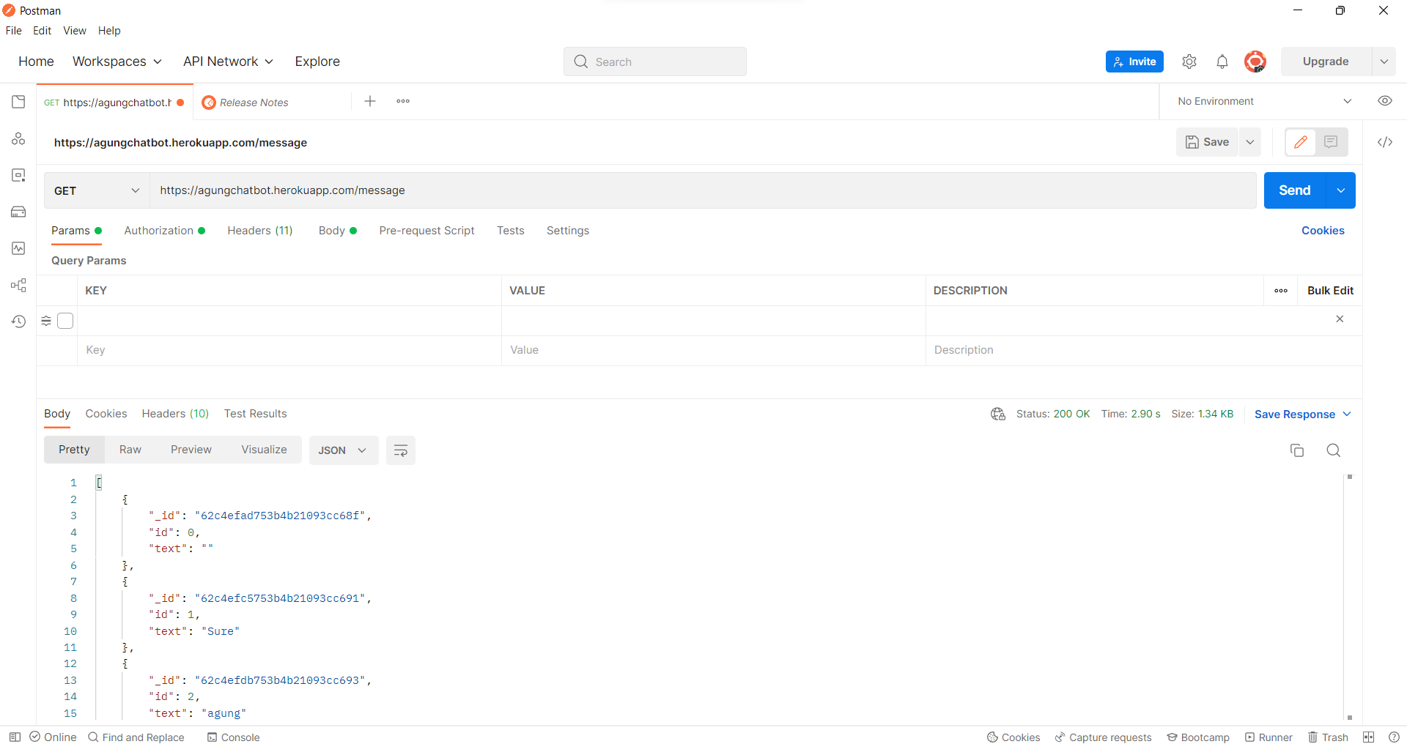
Task: Open Collections in the left sidebar
Action: point(18,102)
